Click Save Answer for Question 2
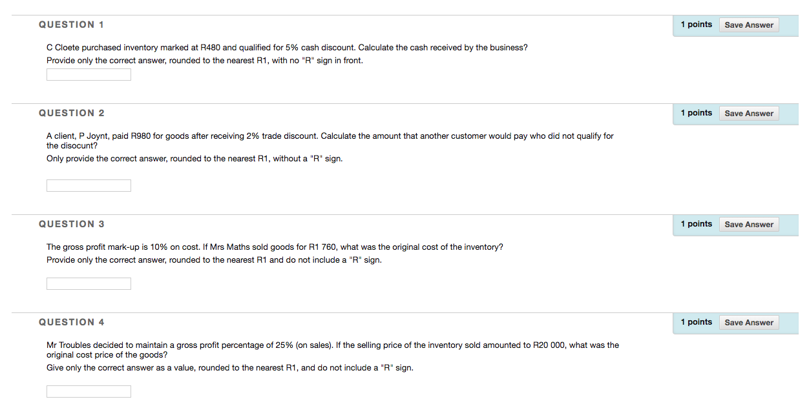The width and height of the screenshot is (809, 417). pos(748,113)
